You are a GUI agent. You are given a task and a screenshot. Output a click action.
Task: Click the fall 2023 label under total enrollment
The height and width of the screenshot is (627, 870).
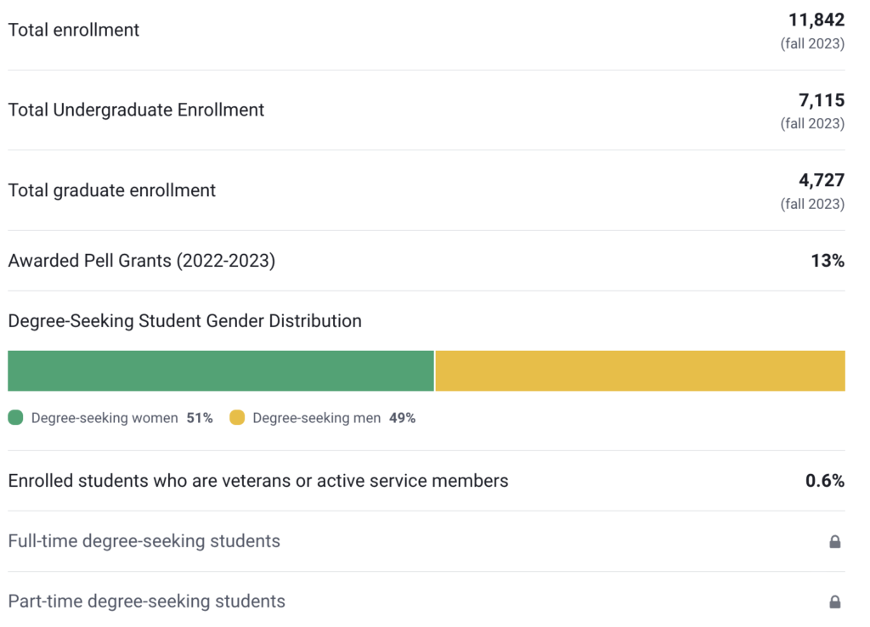coord(811,43)
